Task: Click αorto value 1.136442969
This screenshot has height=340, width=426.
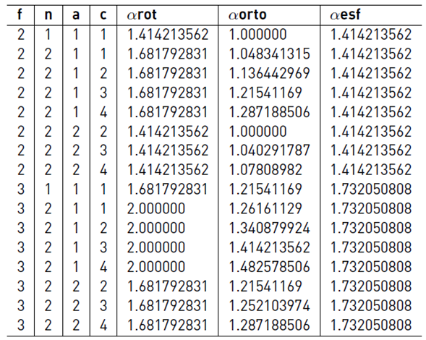Action: [270, 73]
